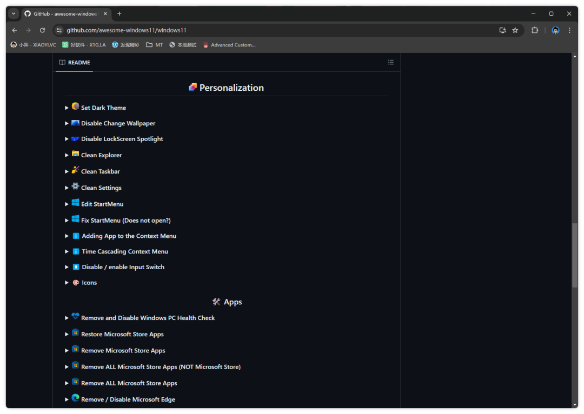Bookmark this page with the star icon
Screen dimensions: 584x414
[x=515, y=30]
